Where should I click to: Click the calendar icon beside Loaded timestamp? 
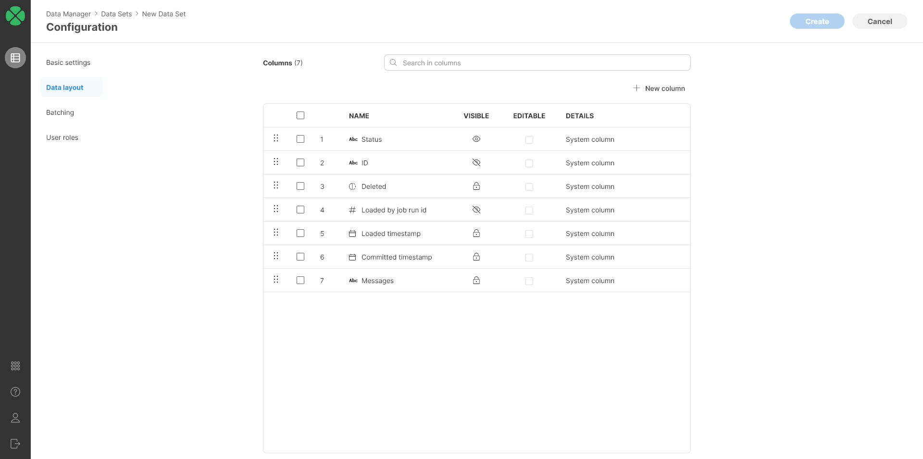click(x=353, y=233)
